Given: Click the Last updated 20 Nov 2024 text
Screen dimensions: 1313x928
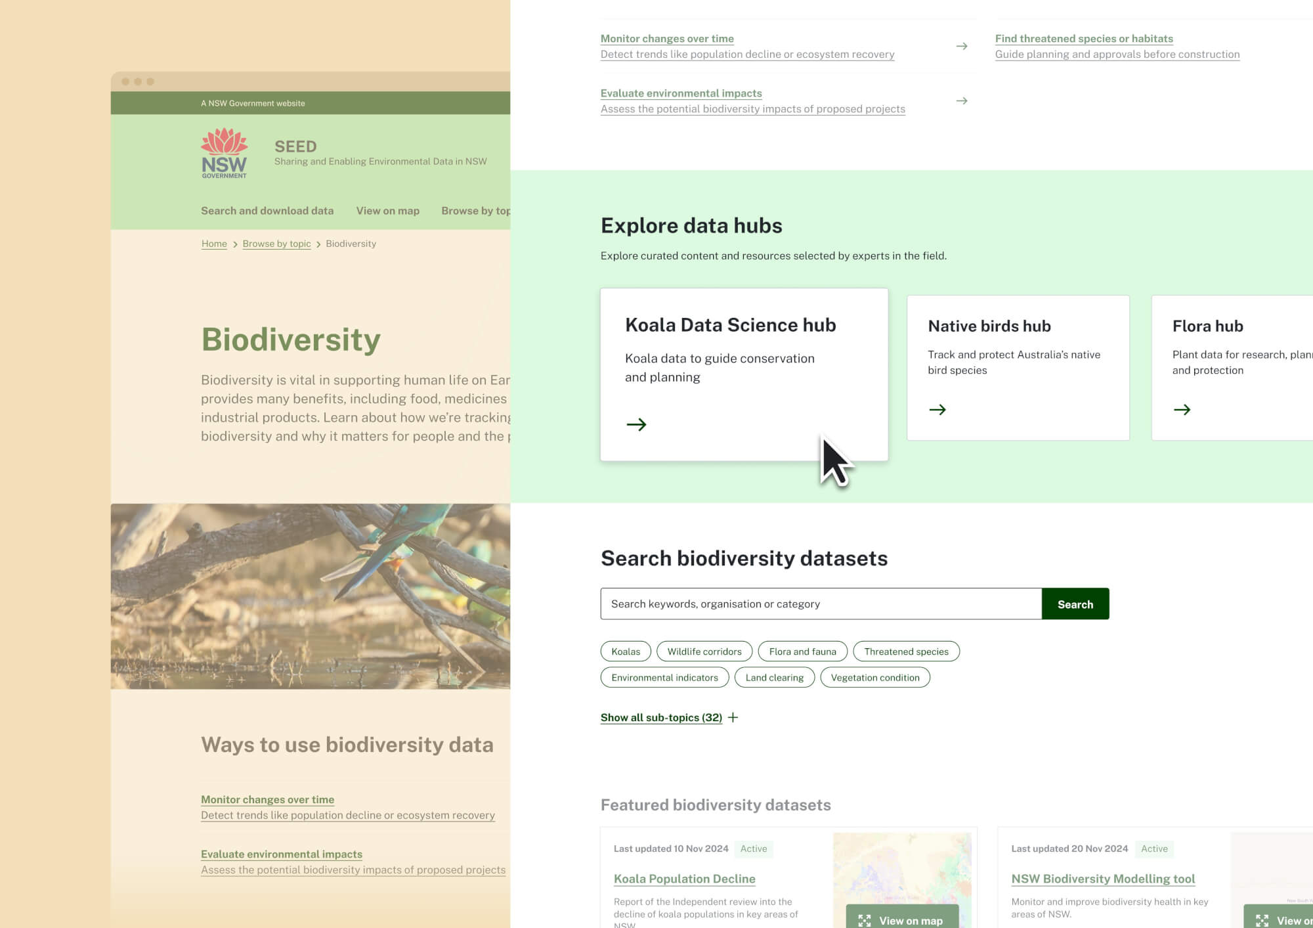Looking at the screenshot, I should 1069,849.
